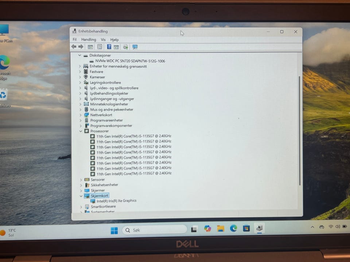
Task: Collapse the Skjermkort node
Action: point(81,196)
